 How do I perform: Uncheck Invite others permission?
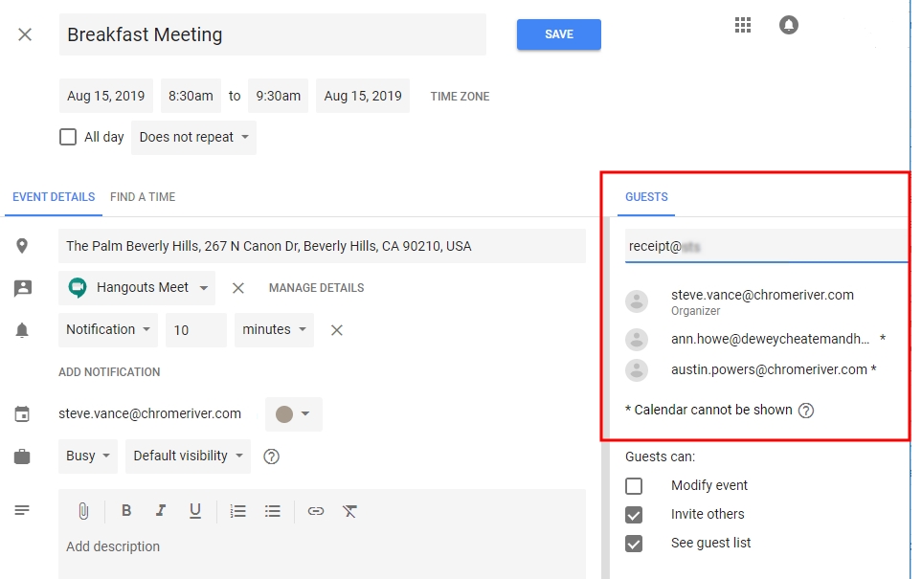634,515
